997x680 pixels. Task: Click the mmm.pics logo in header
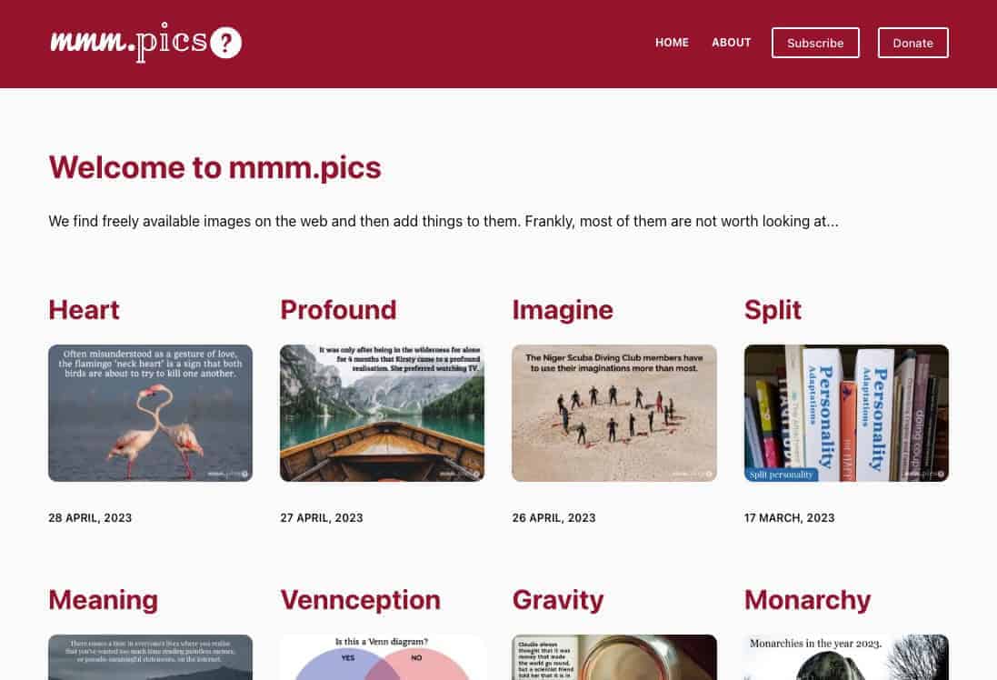click(145, 43)
